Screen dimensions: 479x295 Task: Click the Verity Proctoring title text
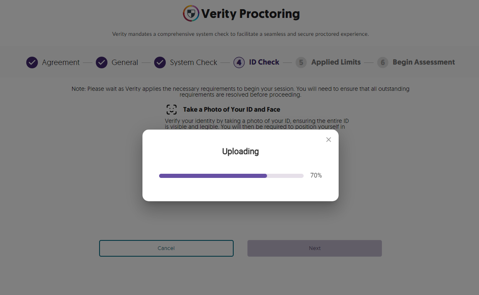(250, 14)
